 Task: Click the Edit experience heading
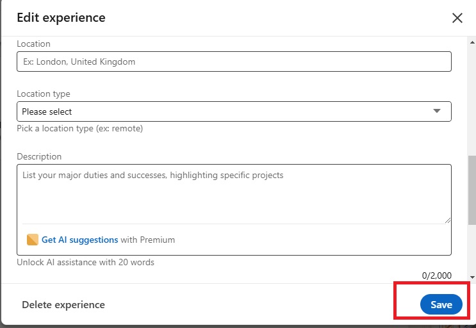coord(61,17)
